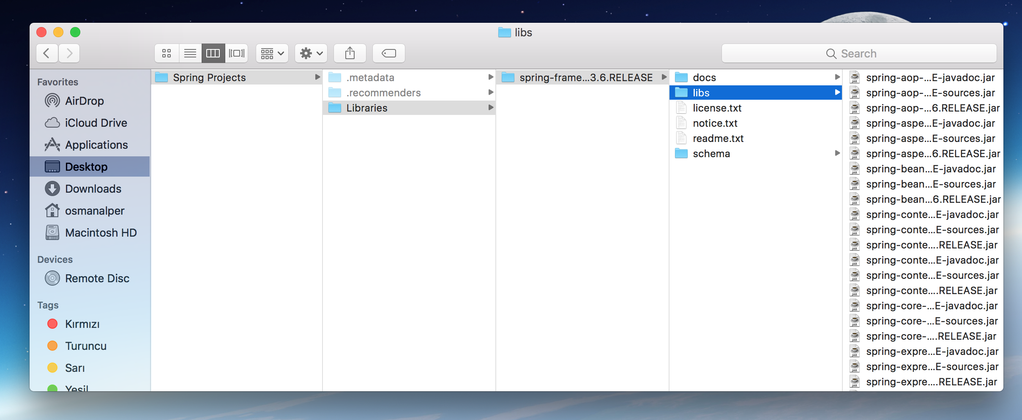Image resolution: width=1022 pixels, height=420 pixels.
Task: Select spring-bean...E-sources.jar file
Action: click(923, 184)
